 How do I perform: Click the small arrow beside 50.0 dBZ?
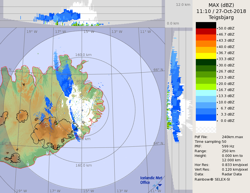tap(217, 28)
